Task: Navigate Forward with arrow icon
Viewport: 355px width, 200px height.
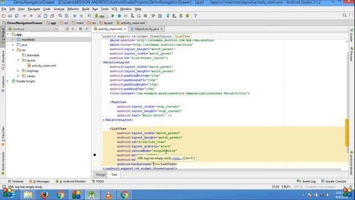Action: (81, 16)
